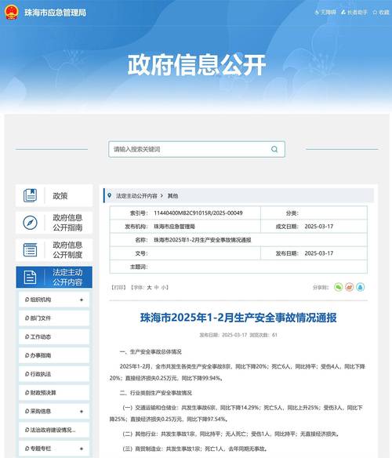Click the compass icon for 政府信息公开指南
This screenshot has width=392, height=458.
(x=30, y=223)
